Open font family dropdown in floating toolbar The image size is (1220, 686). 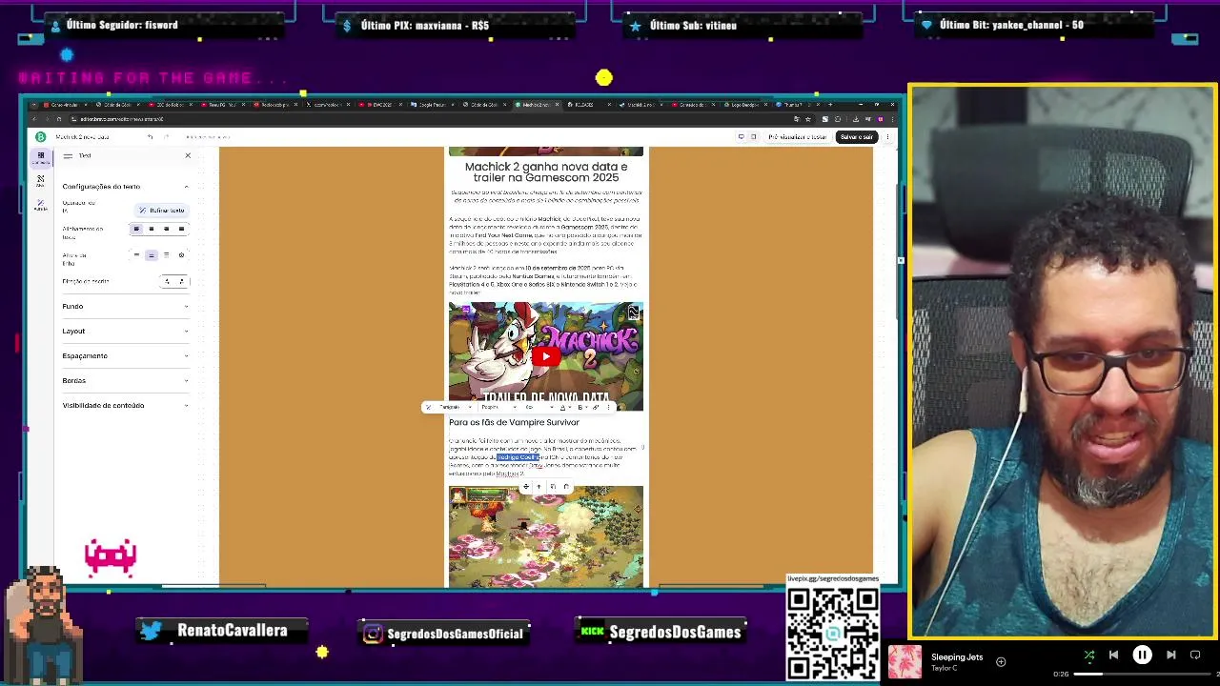tap(498, 407)
